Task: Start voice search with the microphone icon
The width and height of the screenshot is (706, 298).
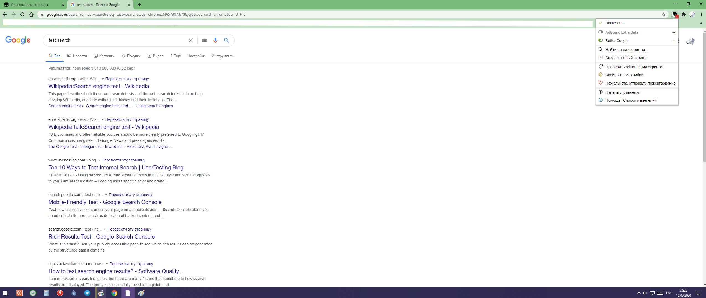Action: click(215, 40)
